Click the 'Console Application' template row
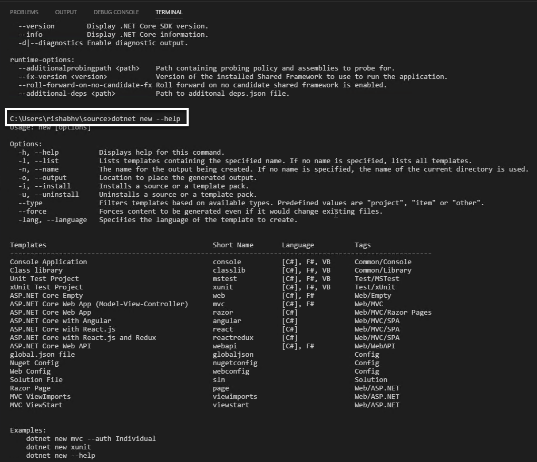The width and height of the screenshot is (537, 462). click(x=48, y=262)
